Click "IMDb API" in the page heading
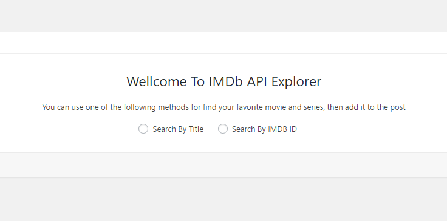This screenshot has height=221, width=447. [x=238, y=81]
